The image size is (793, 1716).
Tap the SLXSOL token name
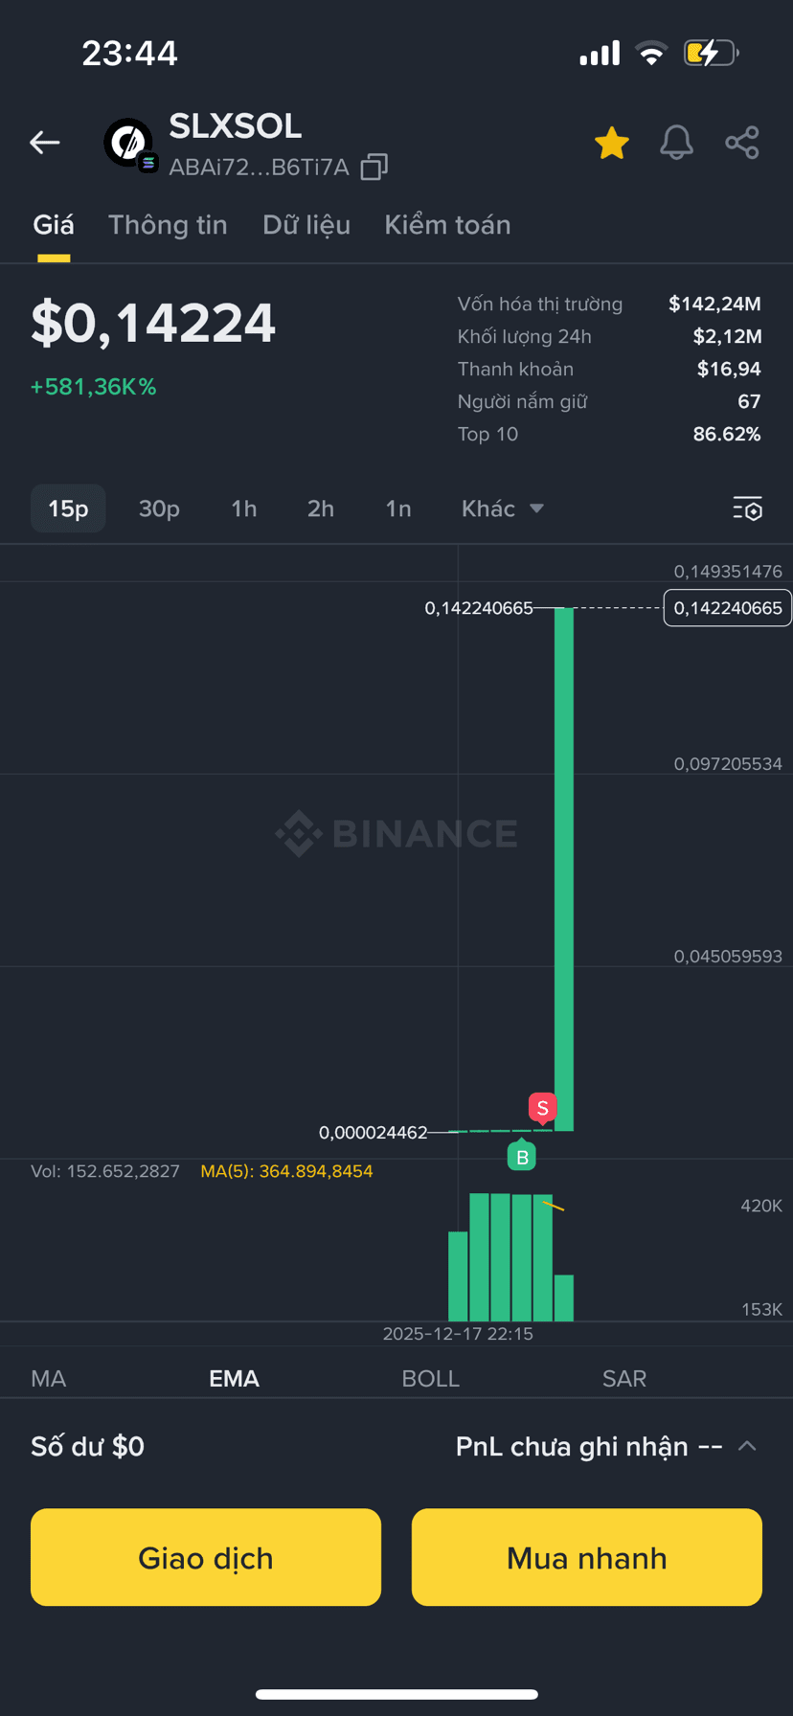tap(236, 126)
